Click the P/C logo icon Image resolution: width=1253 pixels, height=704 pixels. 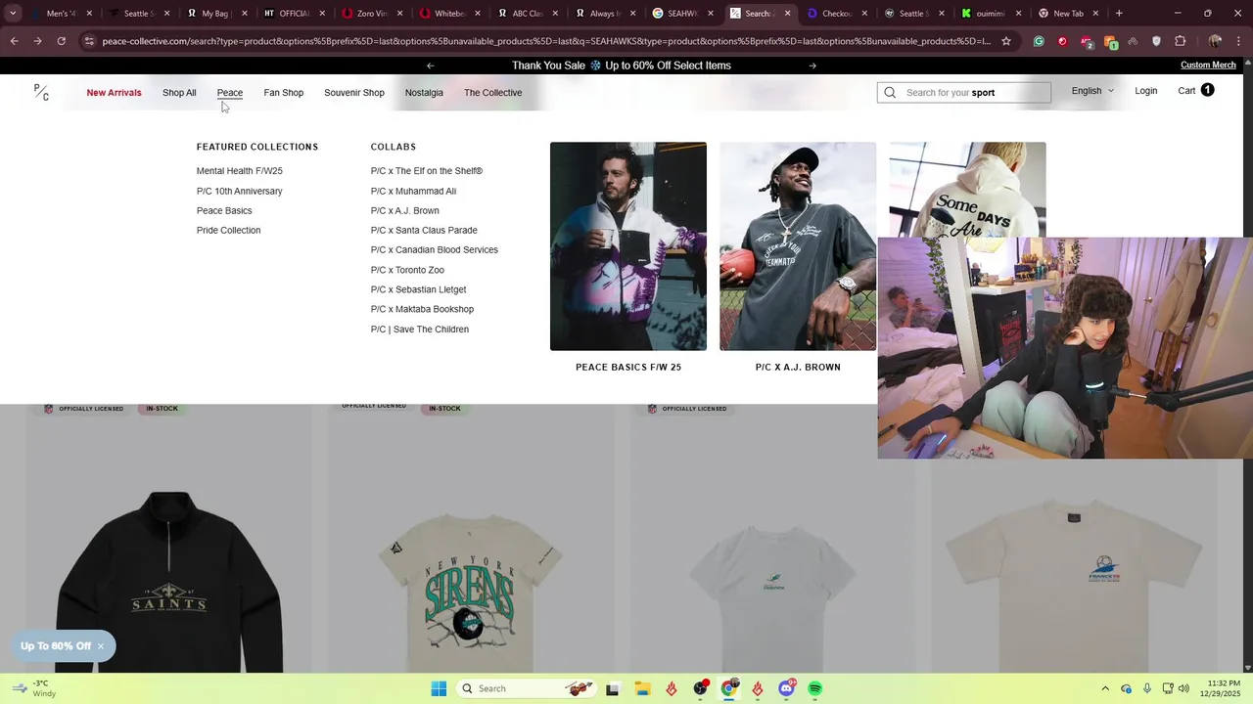(41, 92)
